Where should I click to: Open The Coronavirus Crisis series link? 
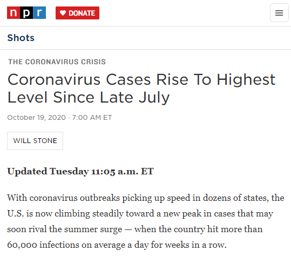pyautogui.click(x=57, y=62)
